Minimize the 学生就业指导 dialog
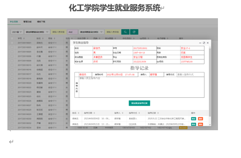This screenshot has width=241, height=158. [200, 43]
